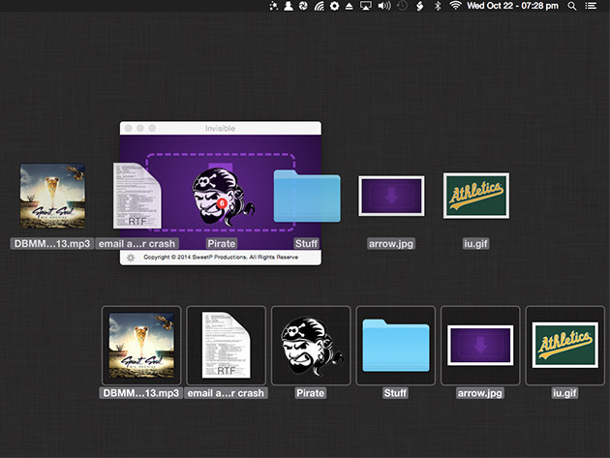Open the volume control in menu bar

[383, 7]
